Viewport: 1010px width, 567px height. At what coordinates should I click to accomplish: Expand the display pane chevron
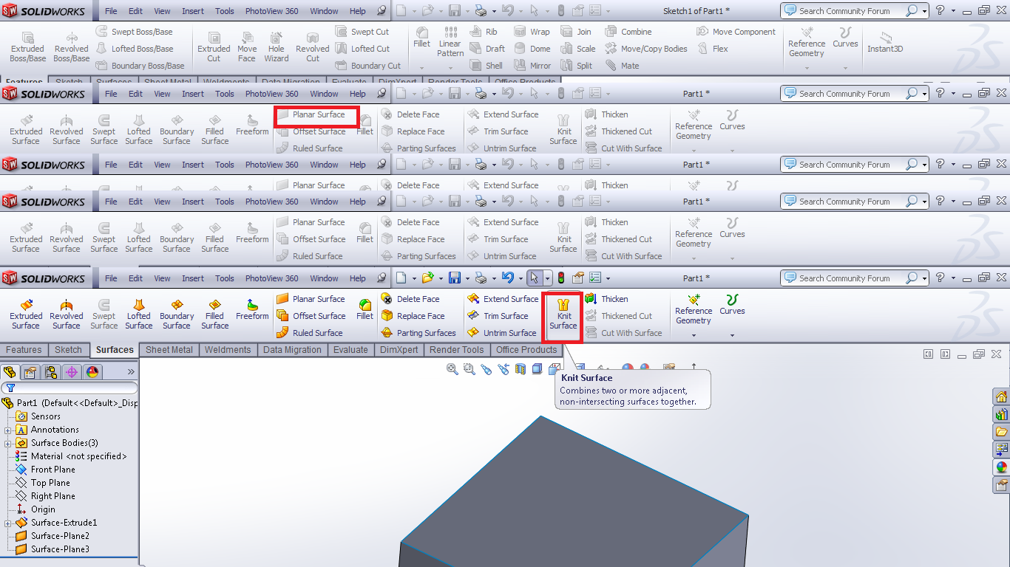[131, 372]
